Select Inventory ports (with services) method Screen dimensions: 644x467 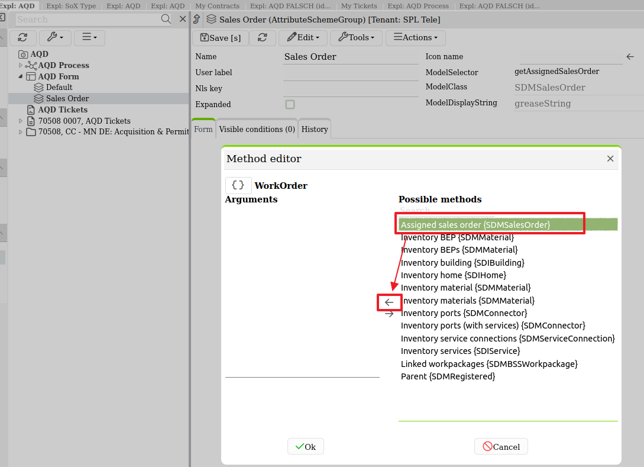coord(508,326)
